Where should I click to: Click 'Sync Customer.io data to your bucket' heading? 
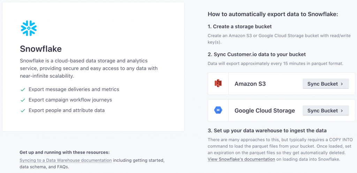(x=257, y=54)
